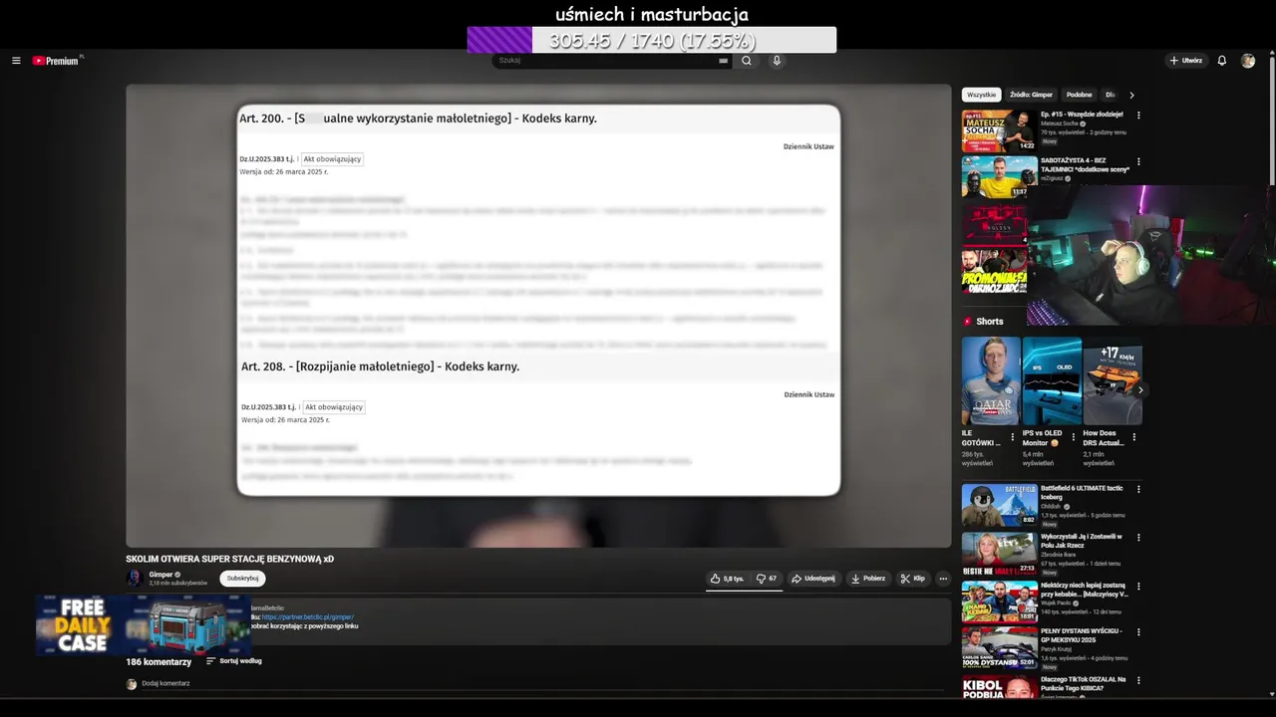Viewport: 1276px width, 717px height.
Task: Open Sortuj według comment sorting
Action: (x=234, y=661)
